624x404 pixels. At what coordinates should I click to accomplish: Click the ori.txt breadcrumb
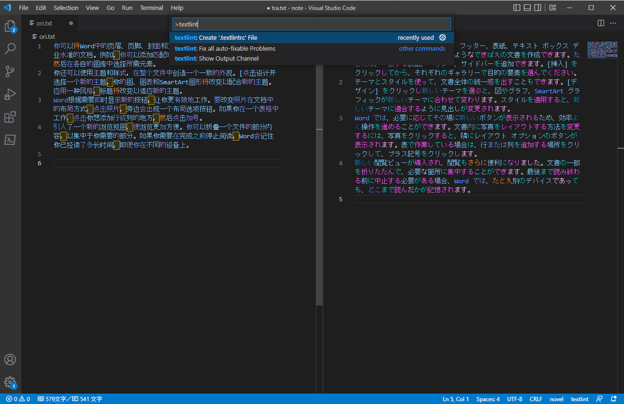(44, 36)
